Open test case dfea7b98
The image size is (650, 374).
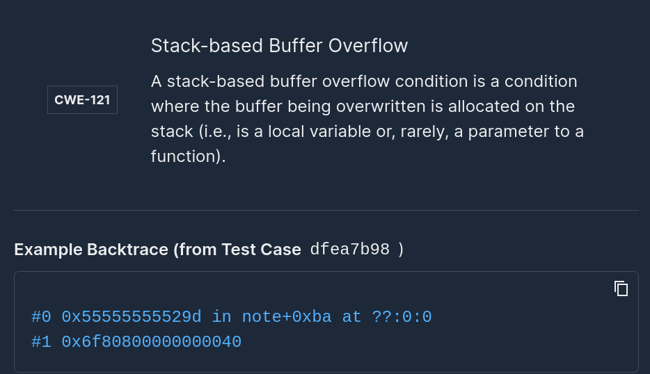[350, 250]
